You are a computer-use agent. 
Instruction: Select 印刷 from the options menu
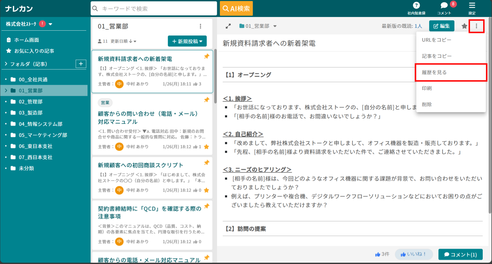pyautogui.click(x=427, y=88)
